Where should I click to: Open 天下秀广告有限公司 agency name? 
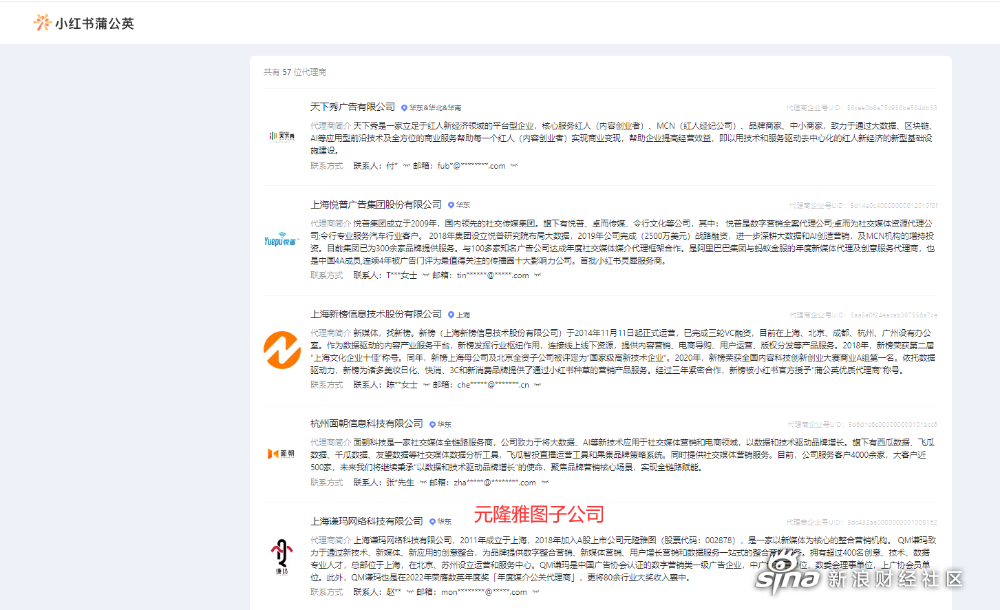[352, 107]
